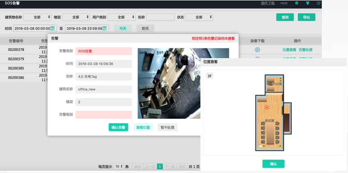Click the shirt theme icon in header
The width and height of the screenshot is (348, 173).
coord(307,3)
